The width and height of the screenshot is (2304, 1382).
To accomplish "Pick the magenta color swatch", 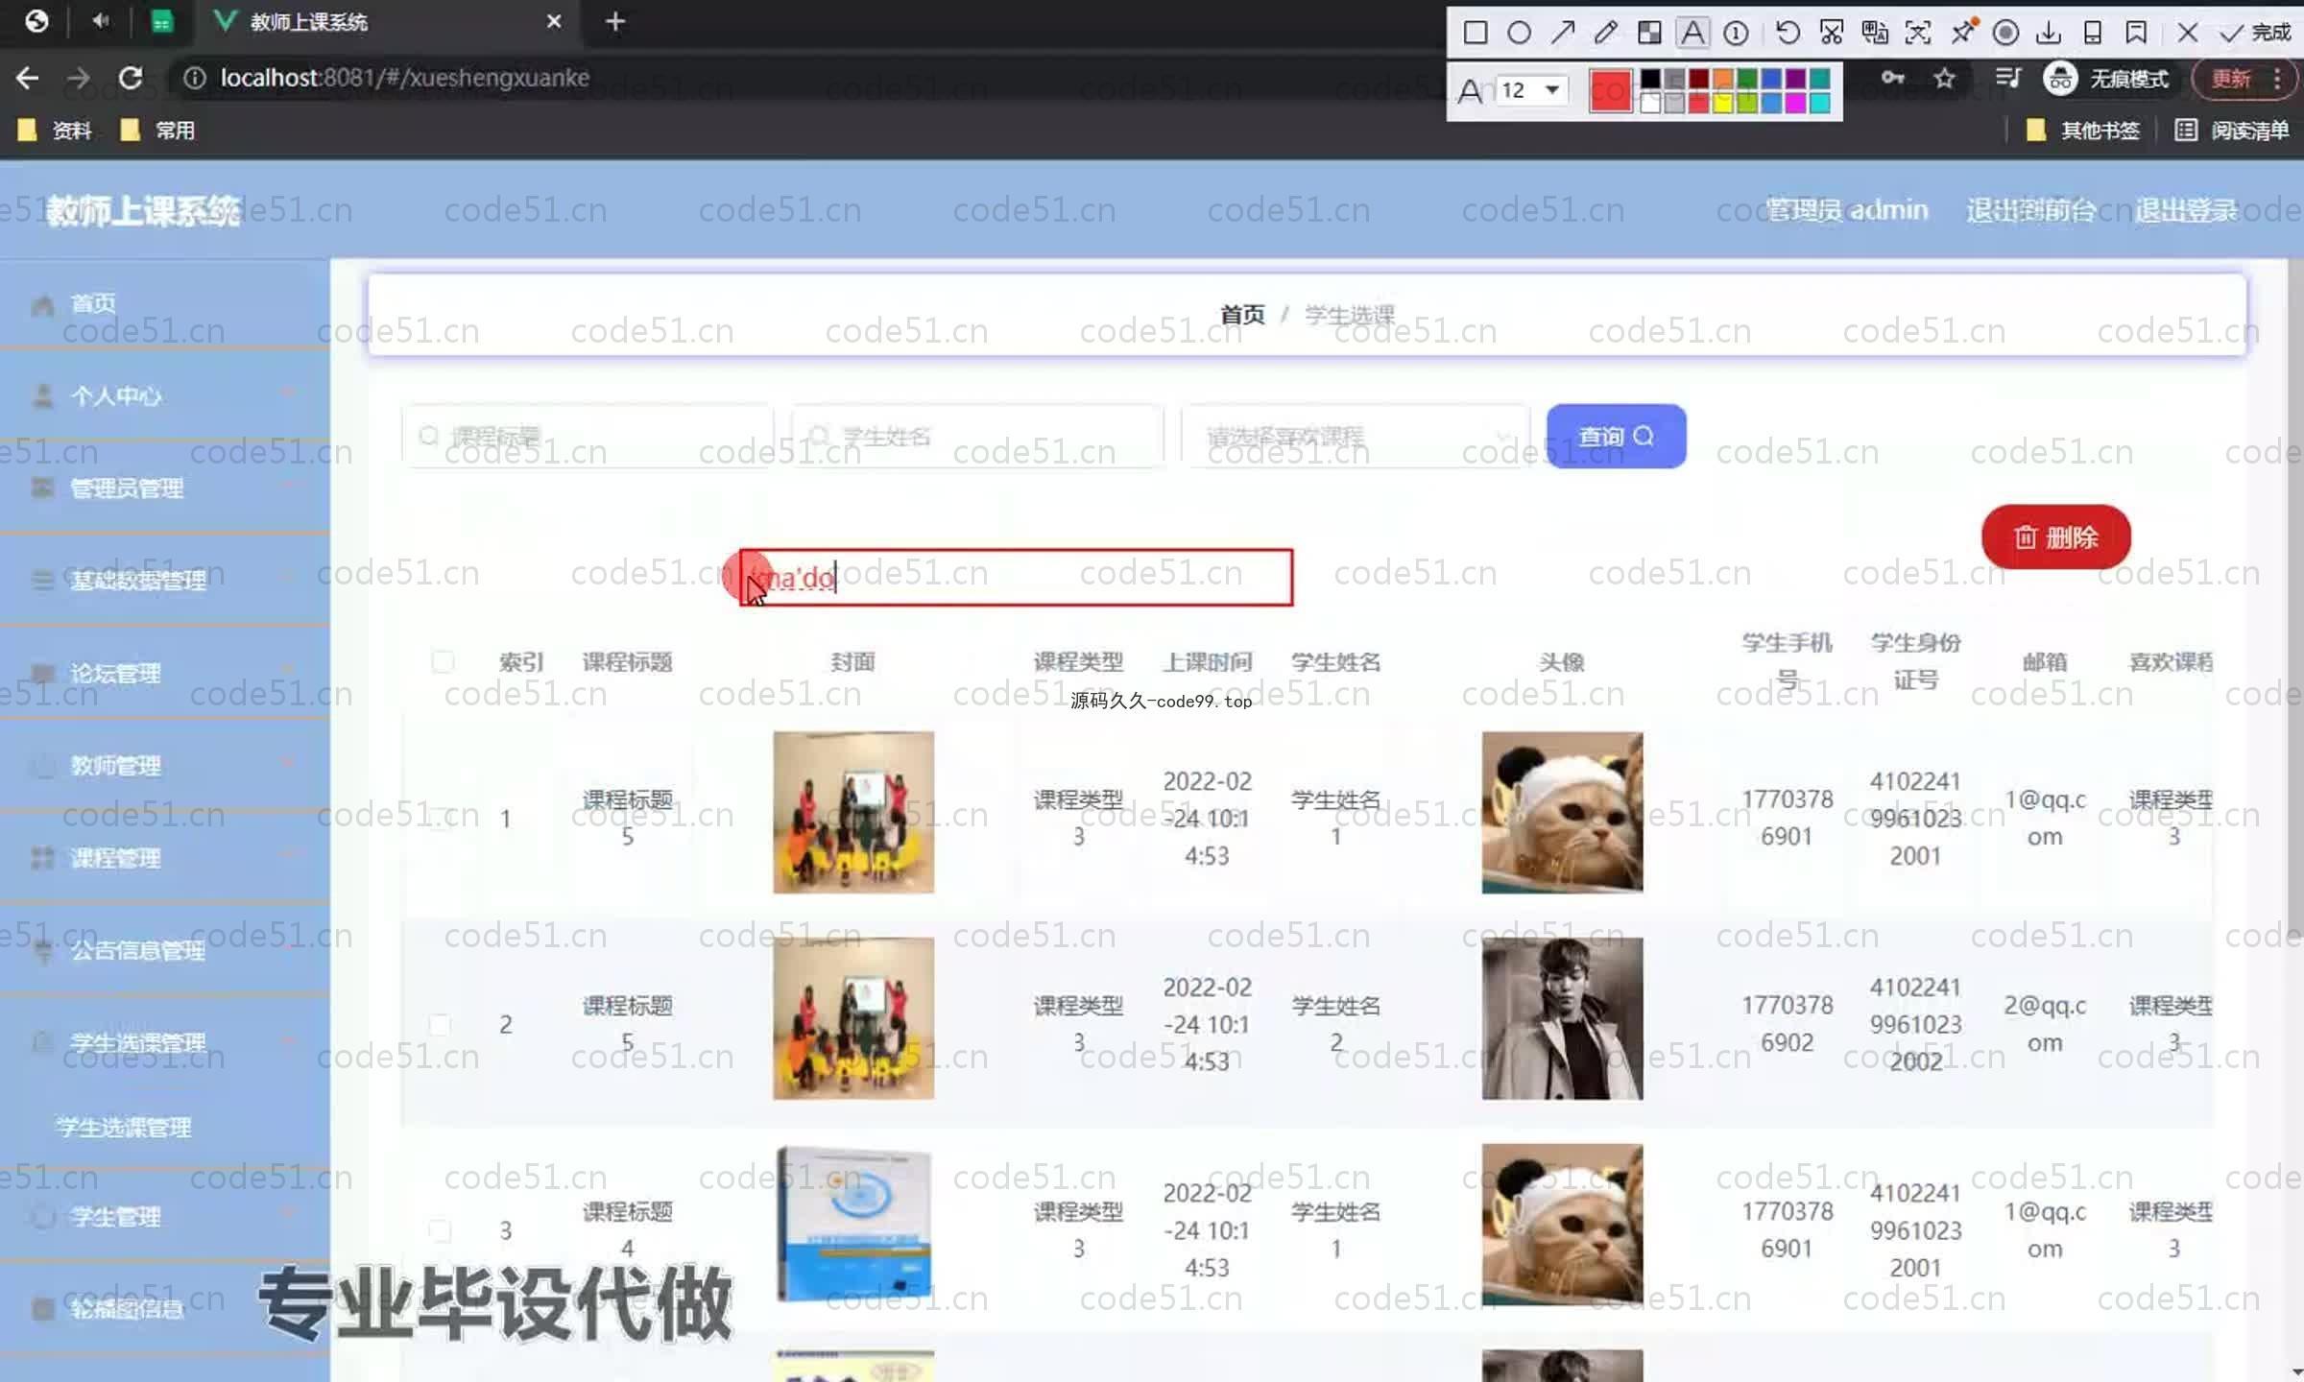I will (x=1796, y=103).
